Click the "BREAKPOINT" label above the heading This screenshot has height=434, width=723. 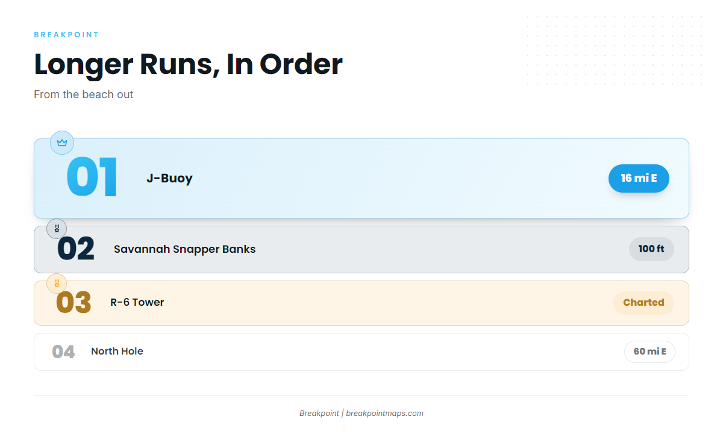(66, 35)
